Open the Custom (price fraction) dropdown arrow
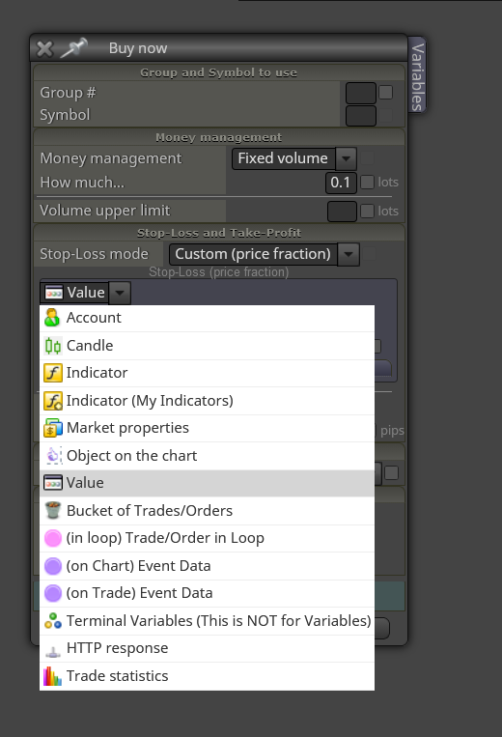The height and width of the screenshot is (737, 502). pos(349,254)
